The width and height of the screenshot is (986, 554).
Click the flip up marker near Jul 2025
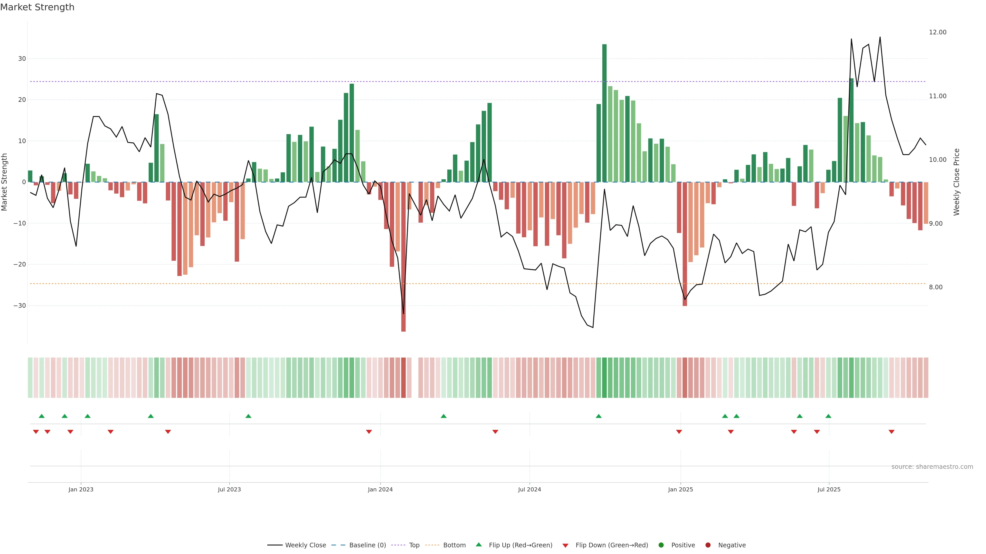point(828,416)
